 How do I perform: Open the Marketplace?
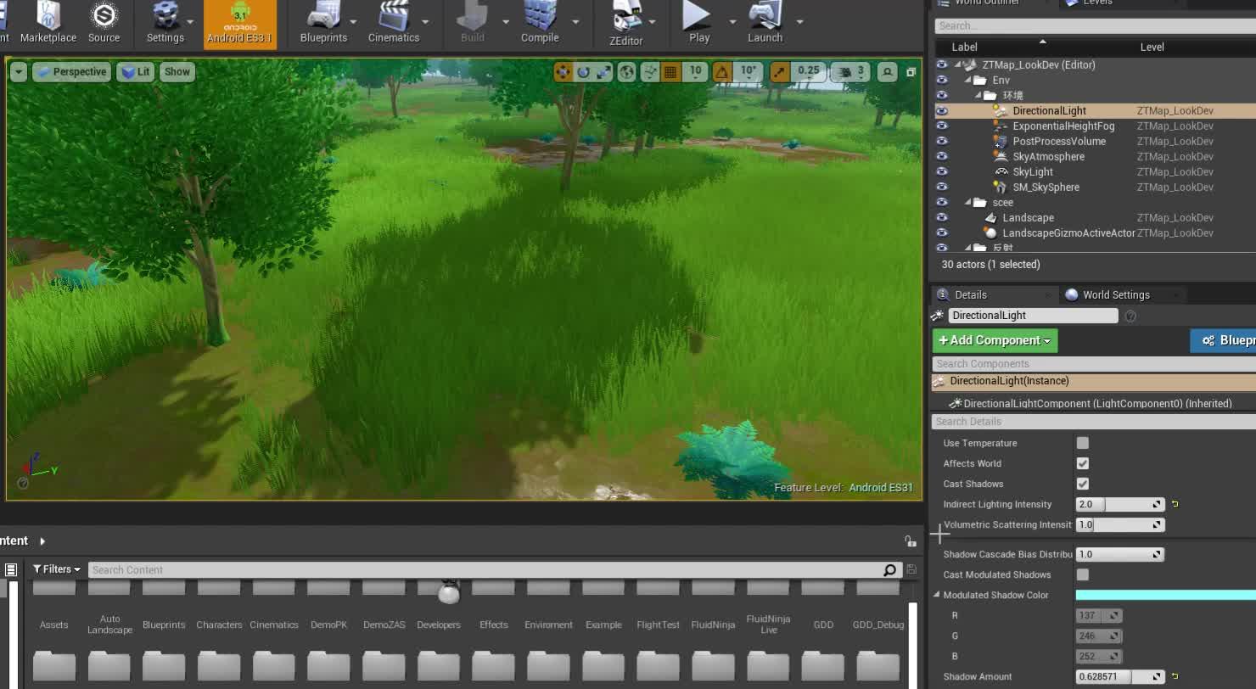tap(48, 23)
